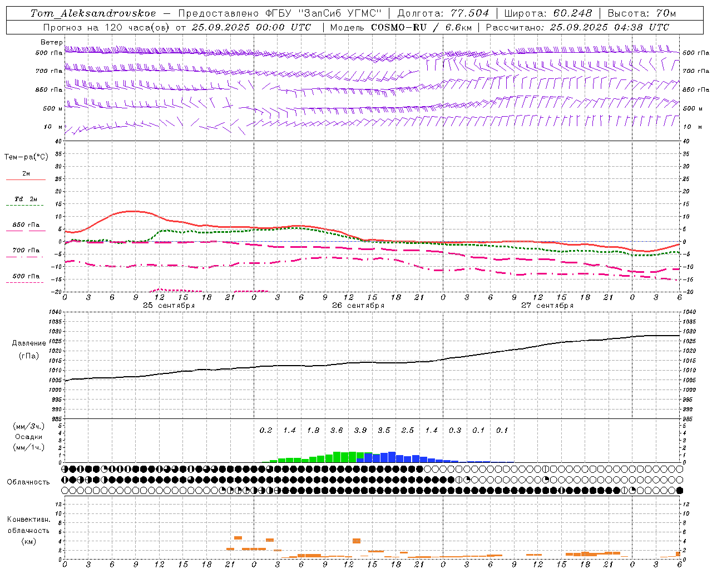Click the Облачность cloud cover label
712x569 pixels.
(x=28, y=482)
